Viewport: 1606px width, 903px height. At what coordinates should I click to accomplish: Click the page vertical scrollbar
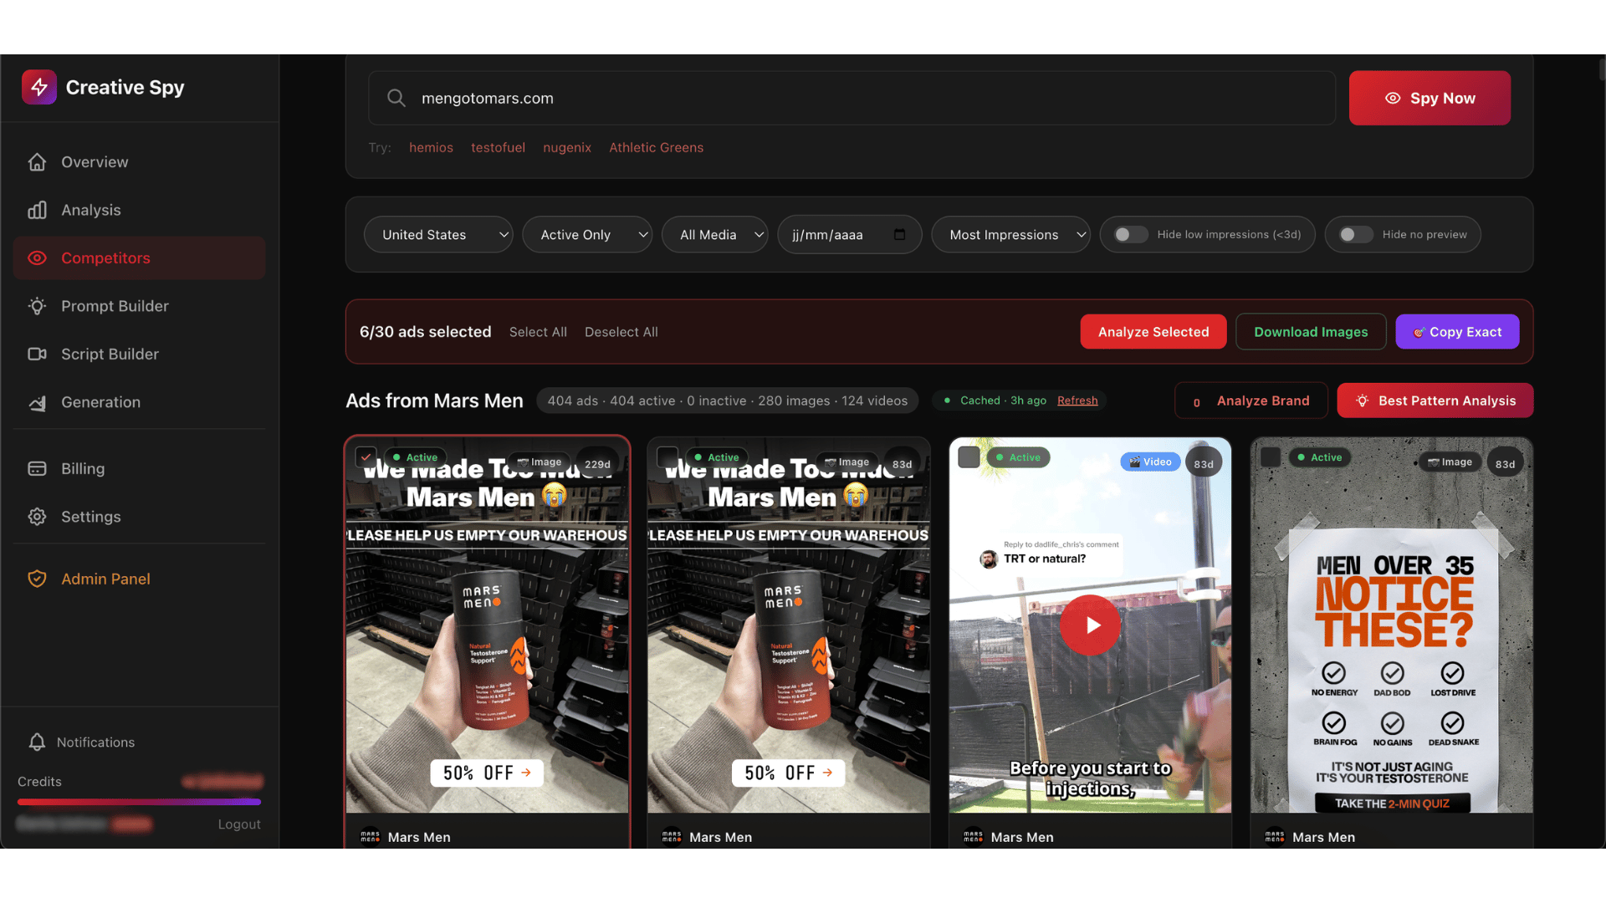(1602, 69)
